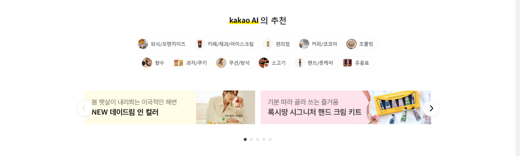Choose the 소고기 beef icon
The height and width of the screenshot is (156, 520).
(x=264, y=63)
